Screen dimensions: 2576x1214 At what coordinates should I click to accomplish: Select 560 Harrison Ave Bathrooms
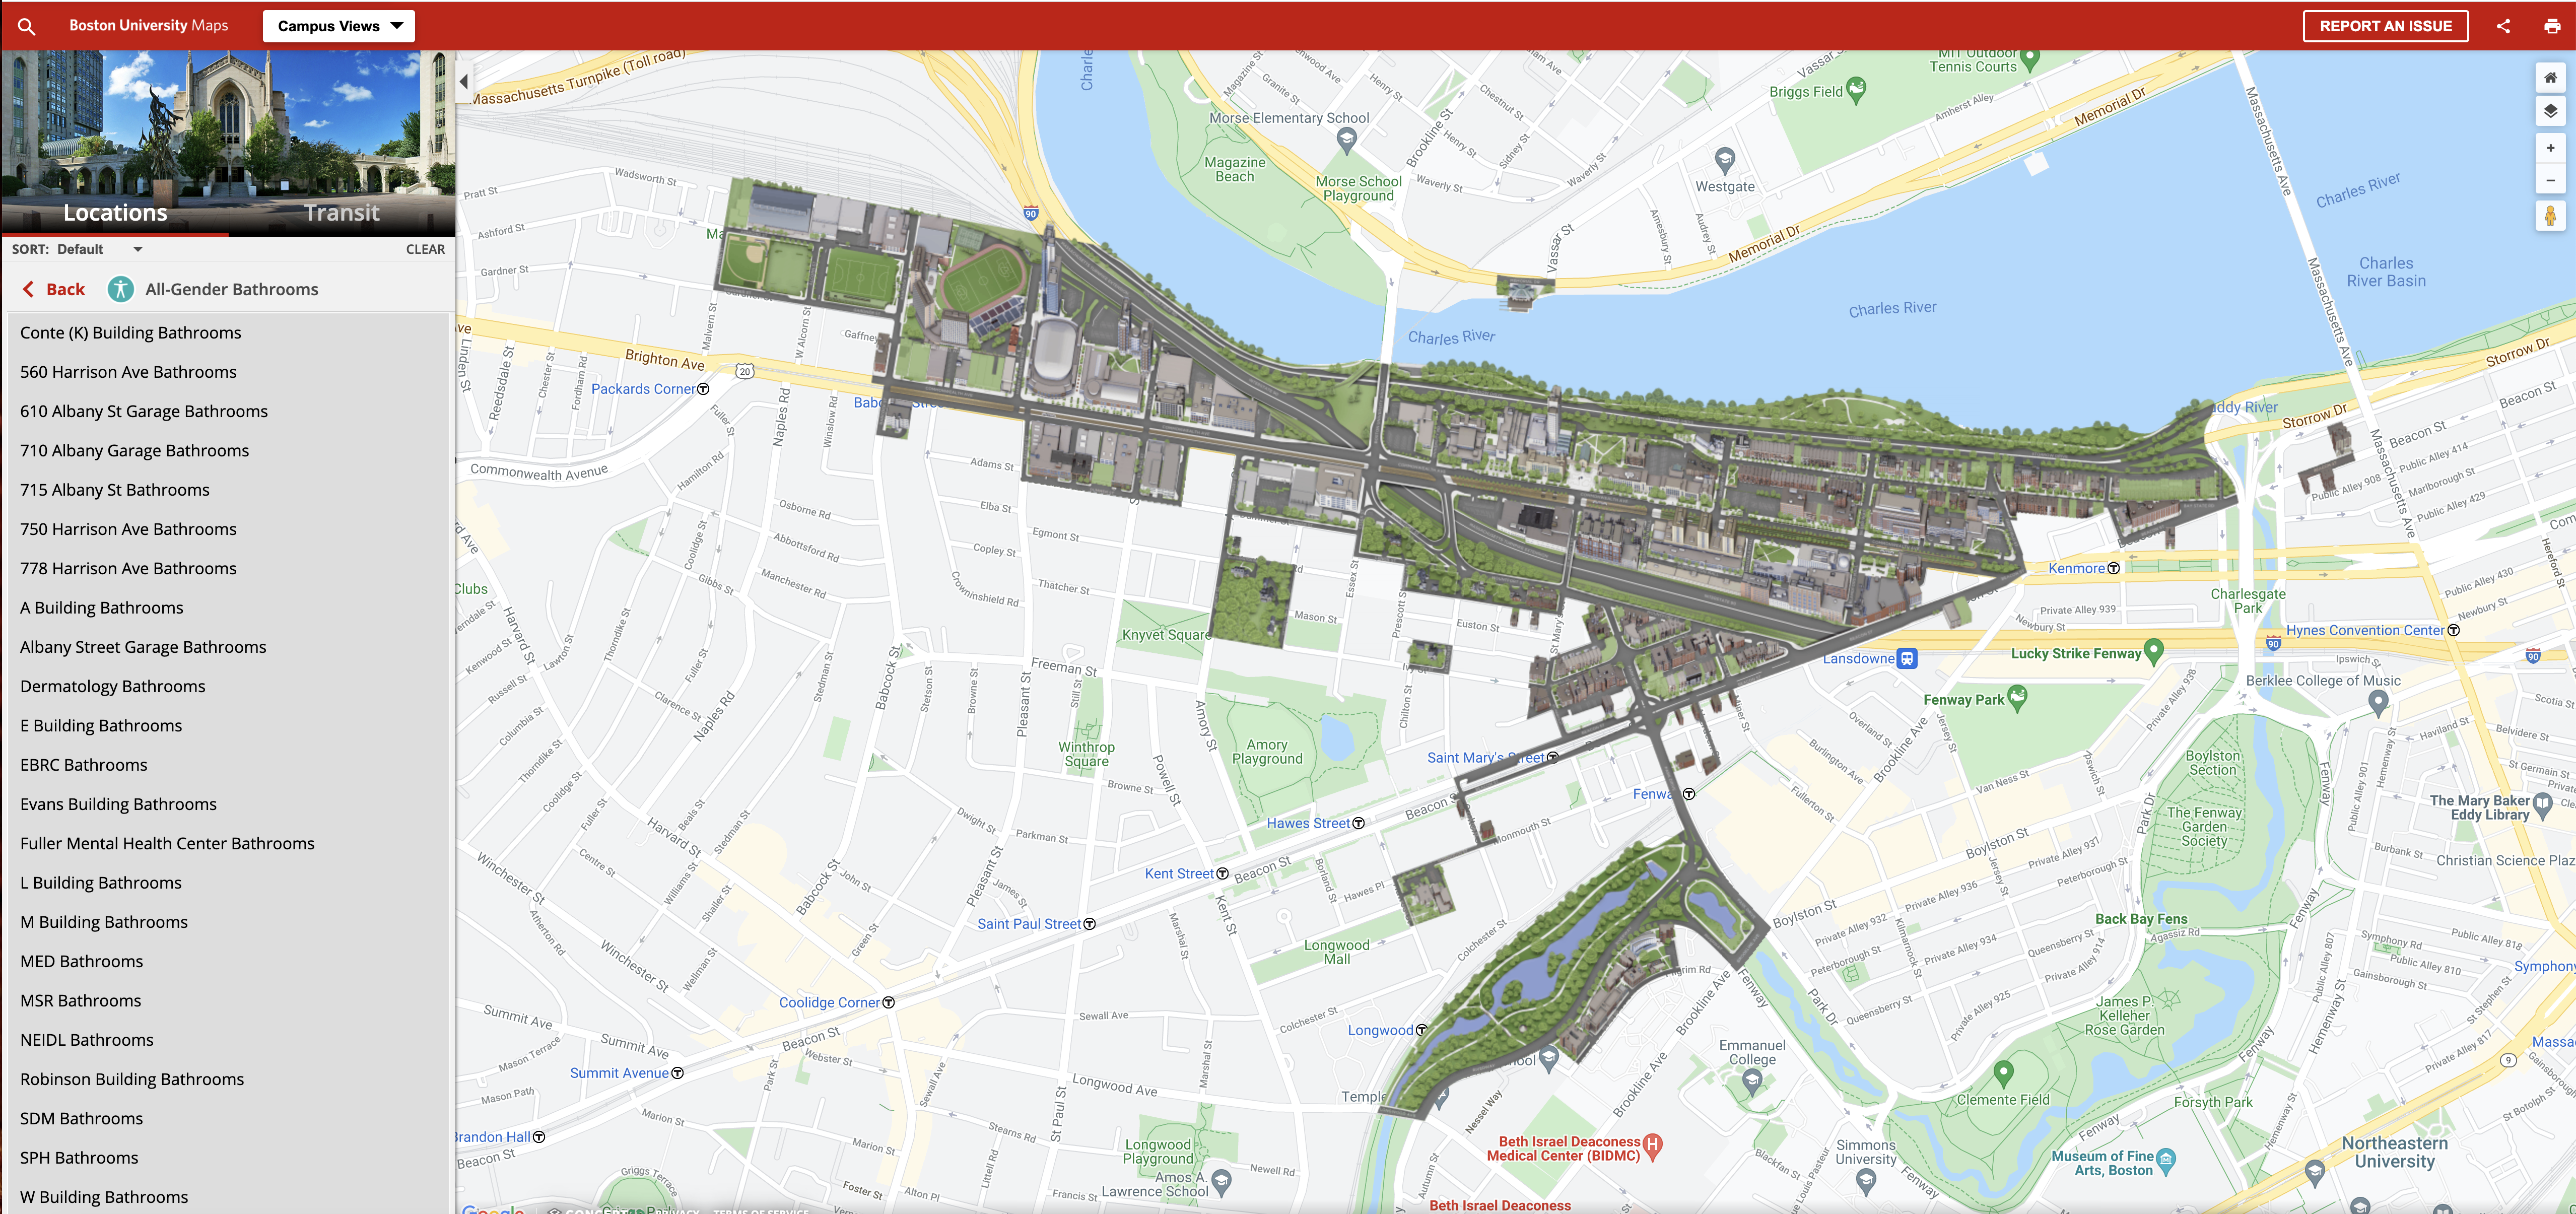click(228, 372)
